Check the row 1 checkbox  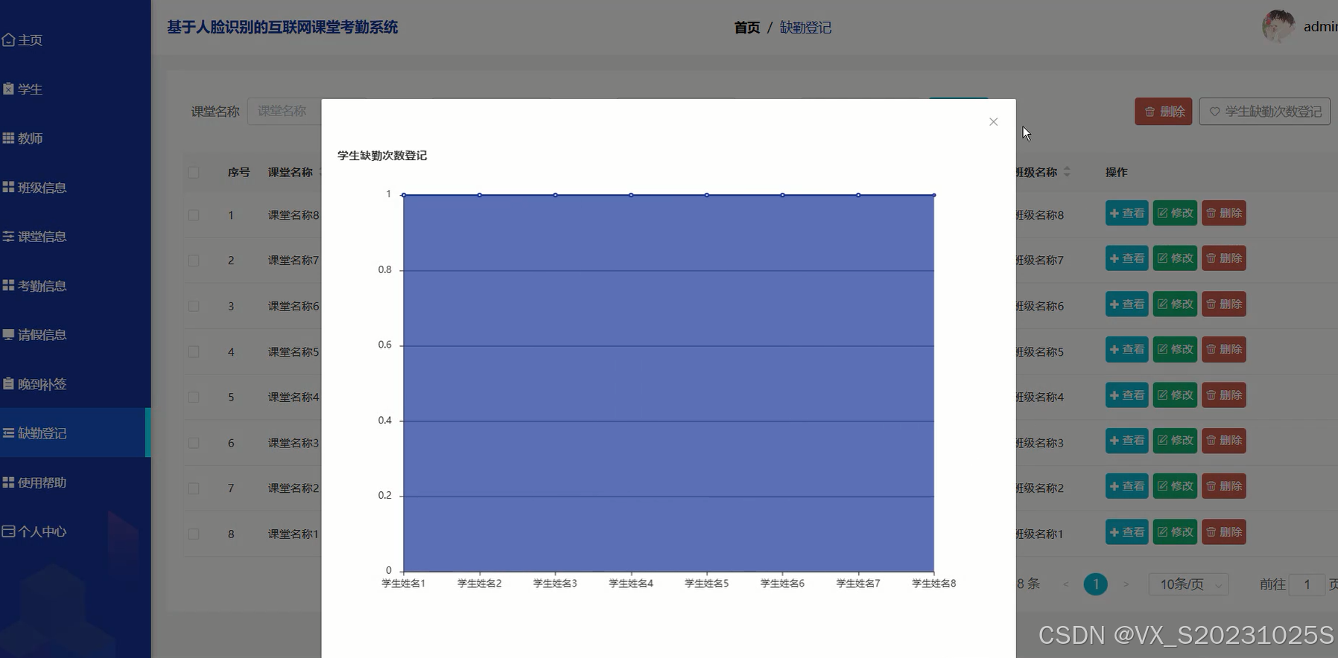tap(194, 215)
